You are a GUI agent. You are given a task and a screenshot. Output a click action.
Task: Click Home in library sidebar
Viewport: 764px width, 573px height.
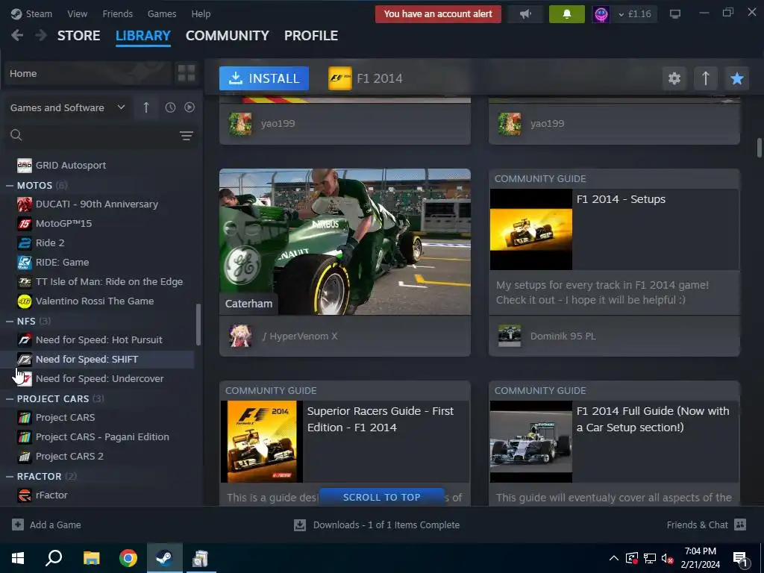[x=88, y=74]
